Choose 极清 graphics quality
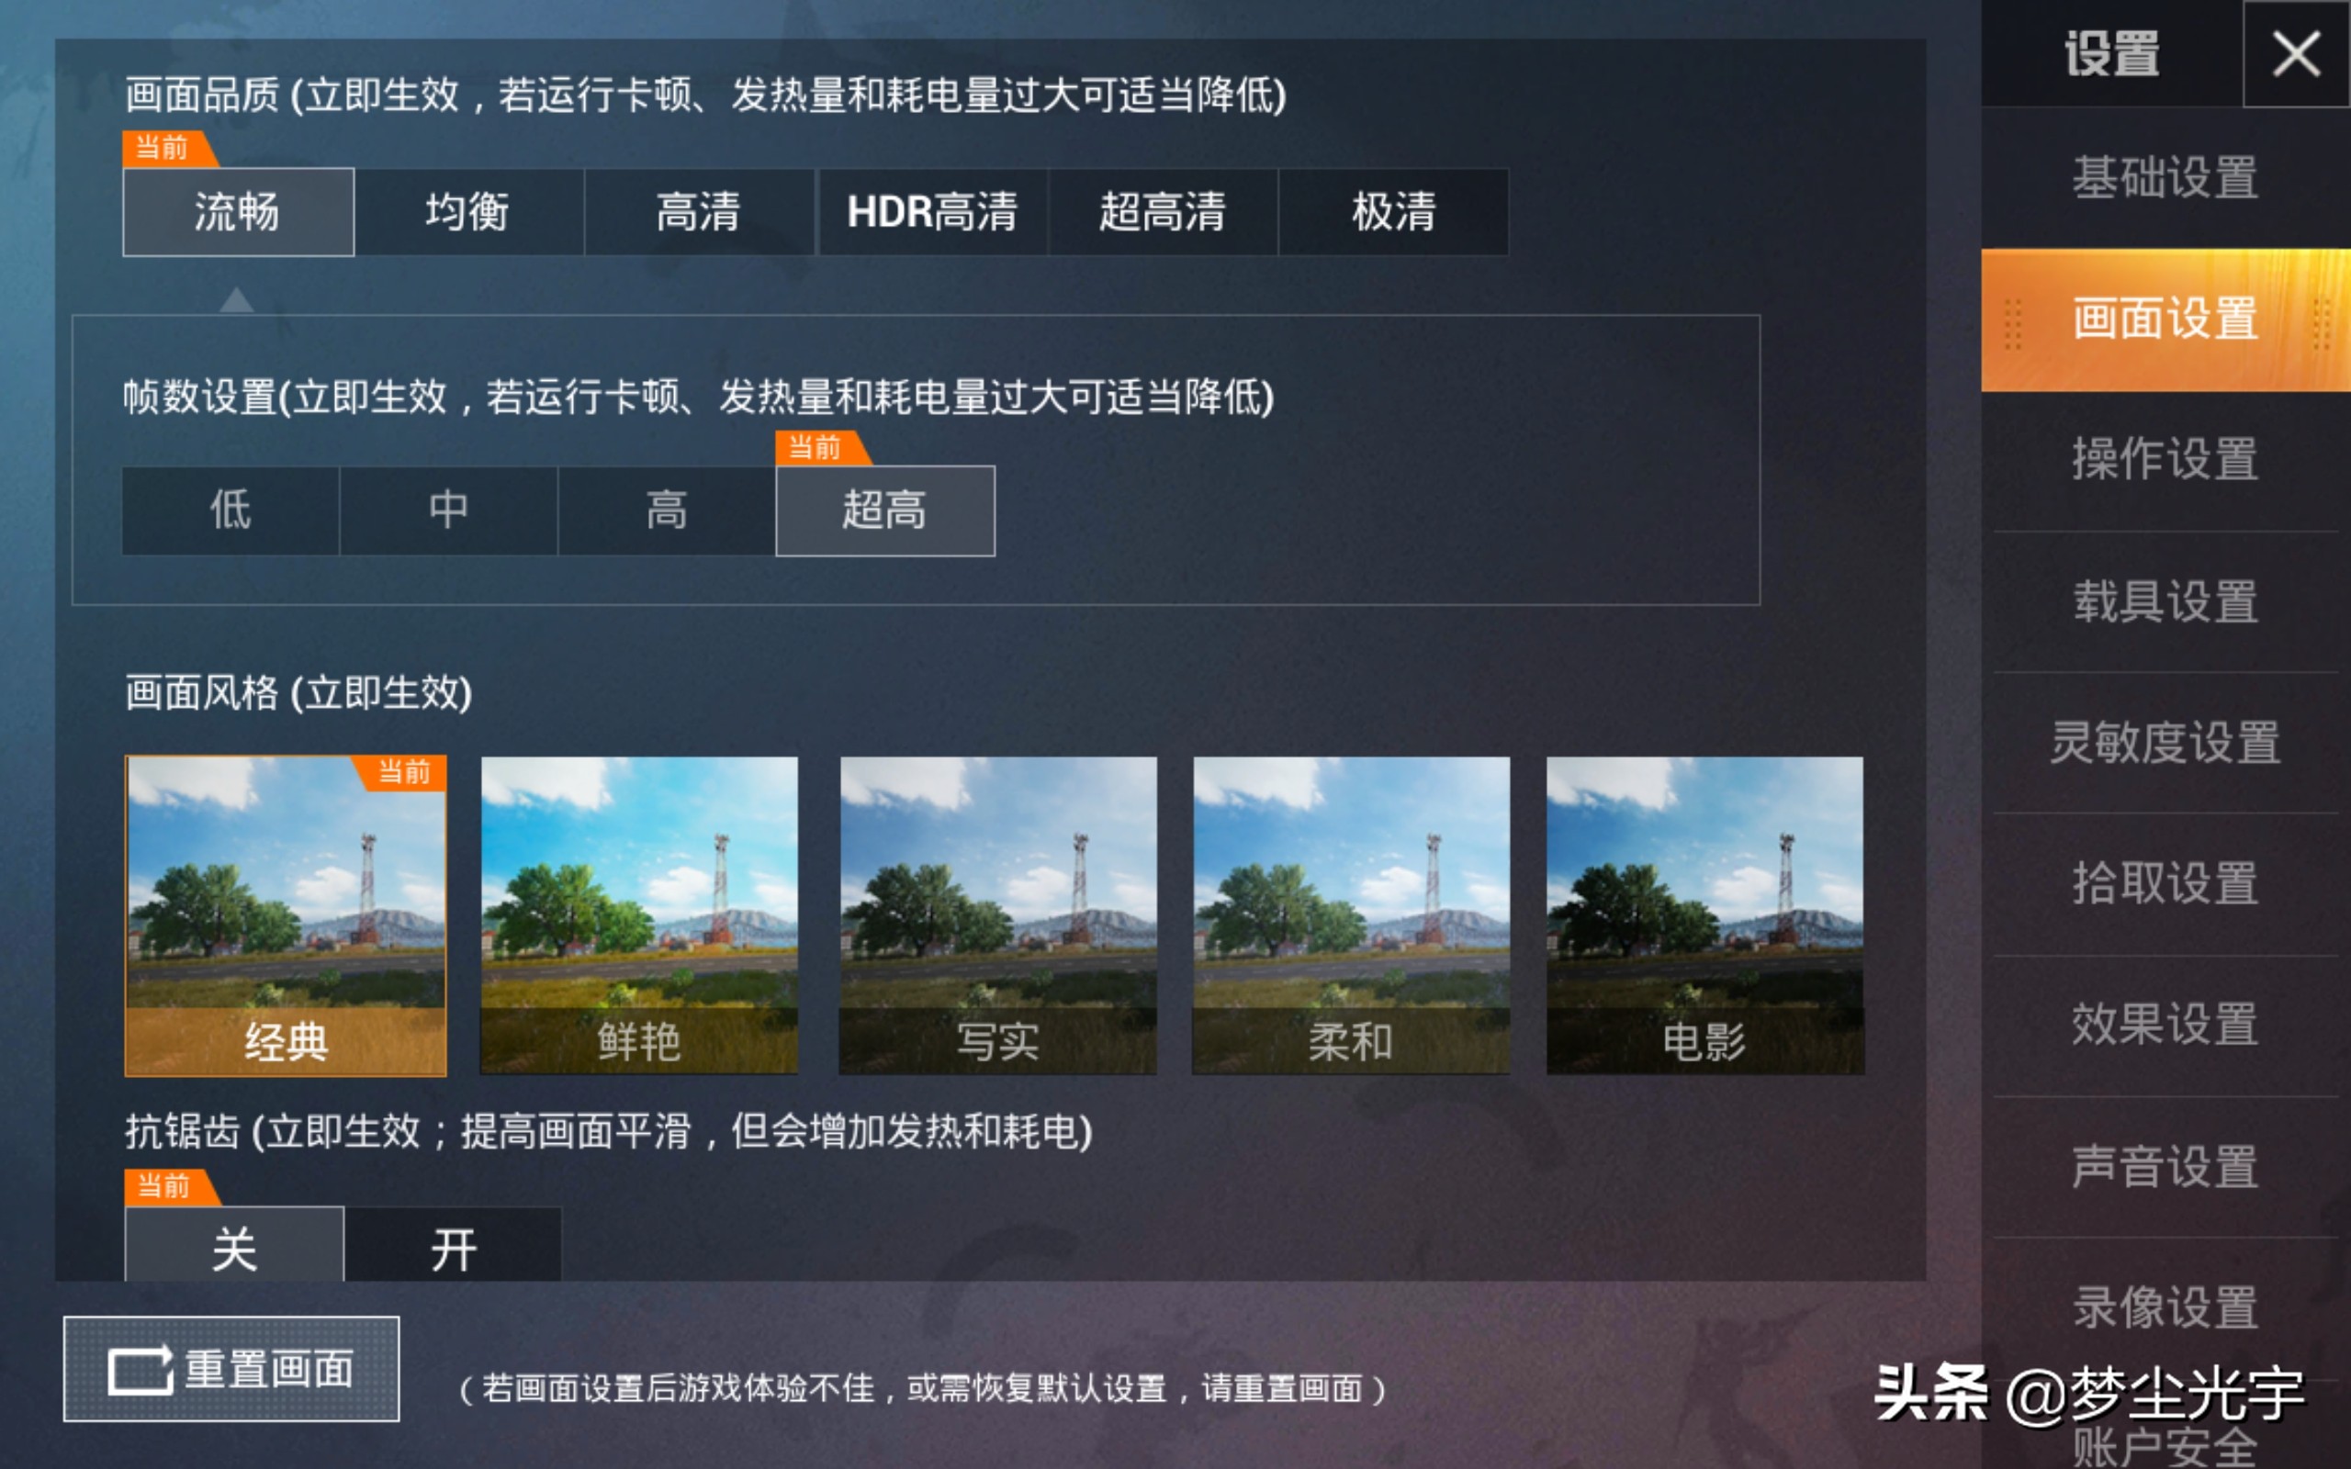This screenshot has width=2351, height=1469. click(1393, 212)
